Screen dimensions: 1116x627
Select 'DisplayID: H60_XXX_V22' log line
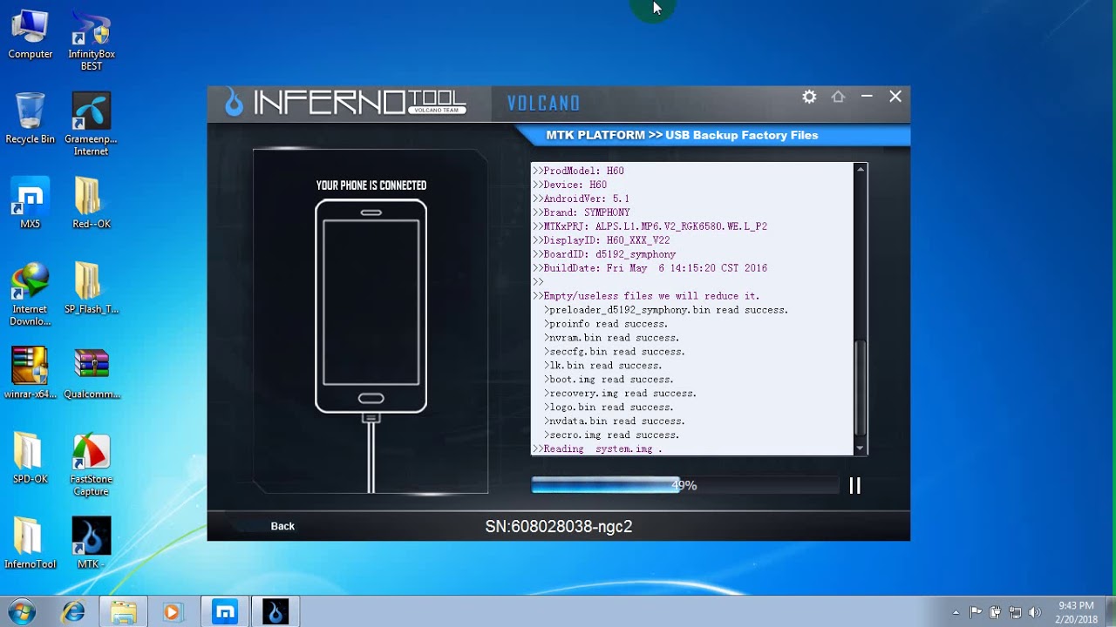point(602,240)
